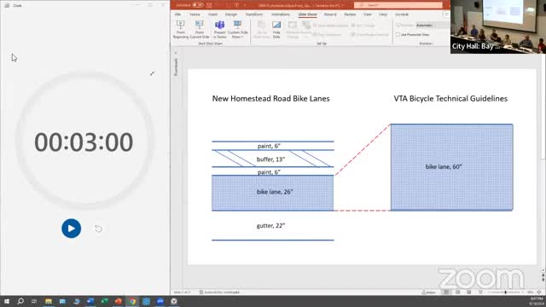Click the Notes button in status bar
This screenshot has width=546, height=307.
428,293
